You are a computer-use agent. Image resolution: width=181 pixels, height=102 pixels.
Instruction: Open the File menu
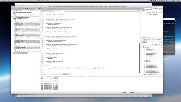(x=9, y=1)
